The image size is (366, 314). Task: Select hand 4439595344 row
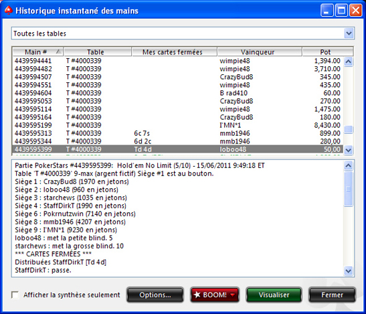point(177,141)
